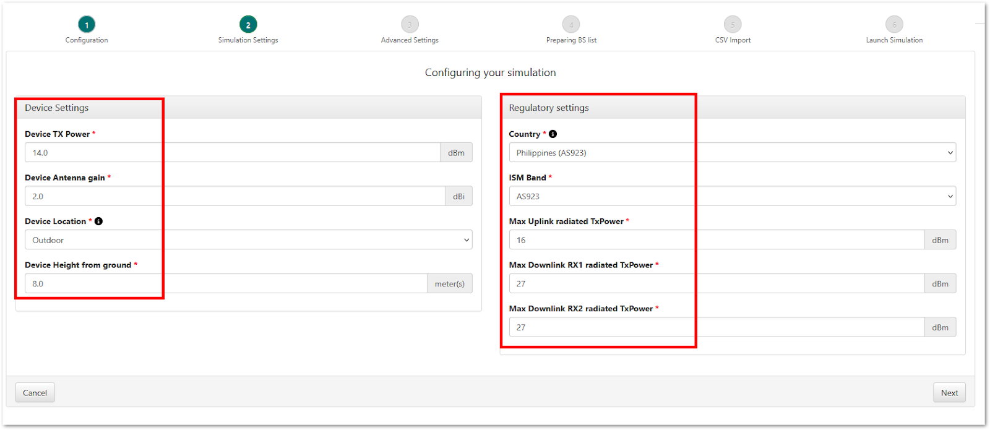Image resolution: width=990 pixels, height=430 pixels.
Task: Click dBm unit beside Max Uplink TxPower
Action: point(940,240)
